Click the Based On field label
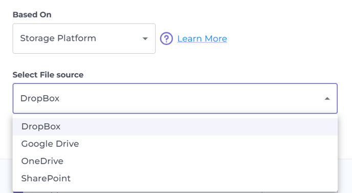 [x=32, y=15]
